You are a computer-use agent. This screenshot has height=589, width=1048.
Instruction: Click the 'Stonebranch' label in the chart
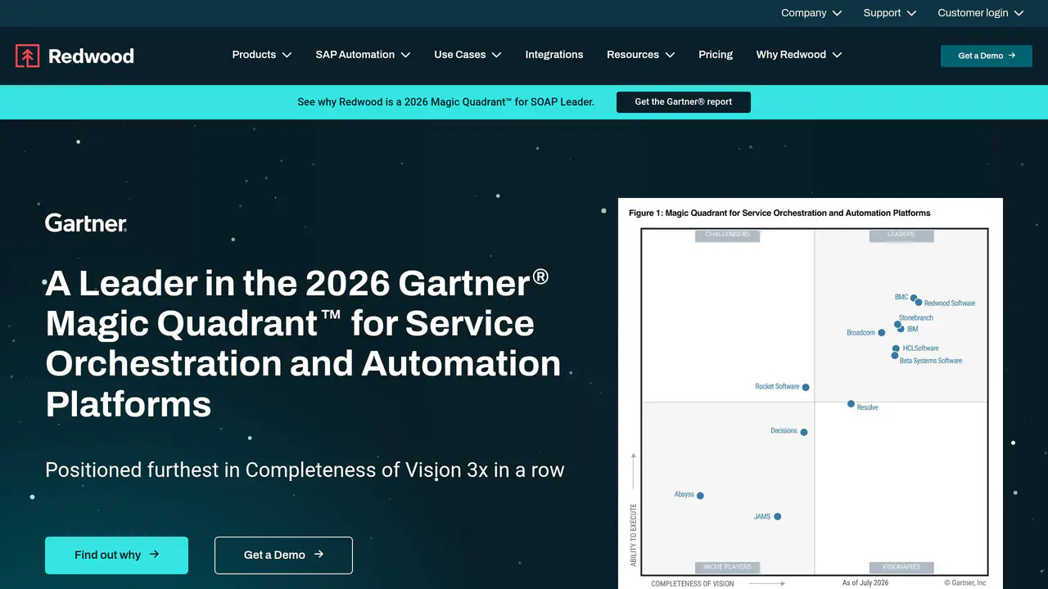point(916,317)
